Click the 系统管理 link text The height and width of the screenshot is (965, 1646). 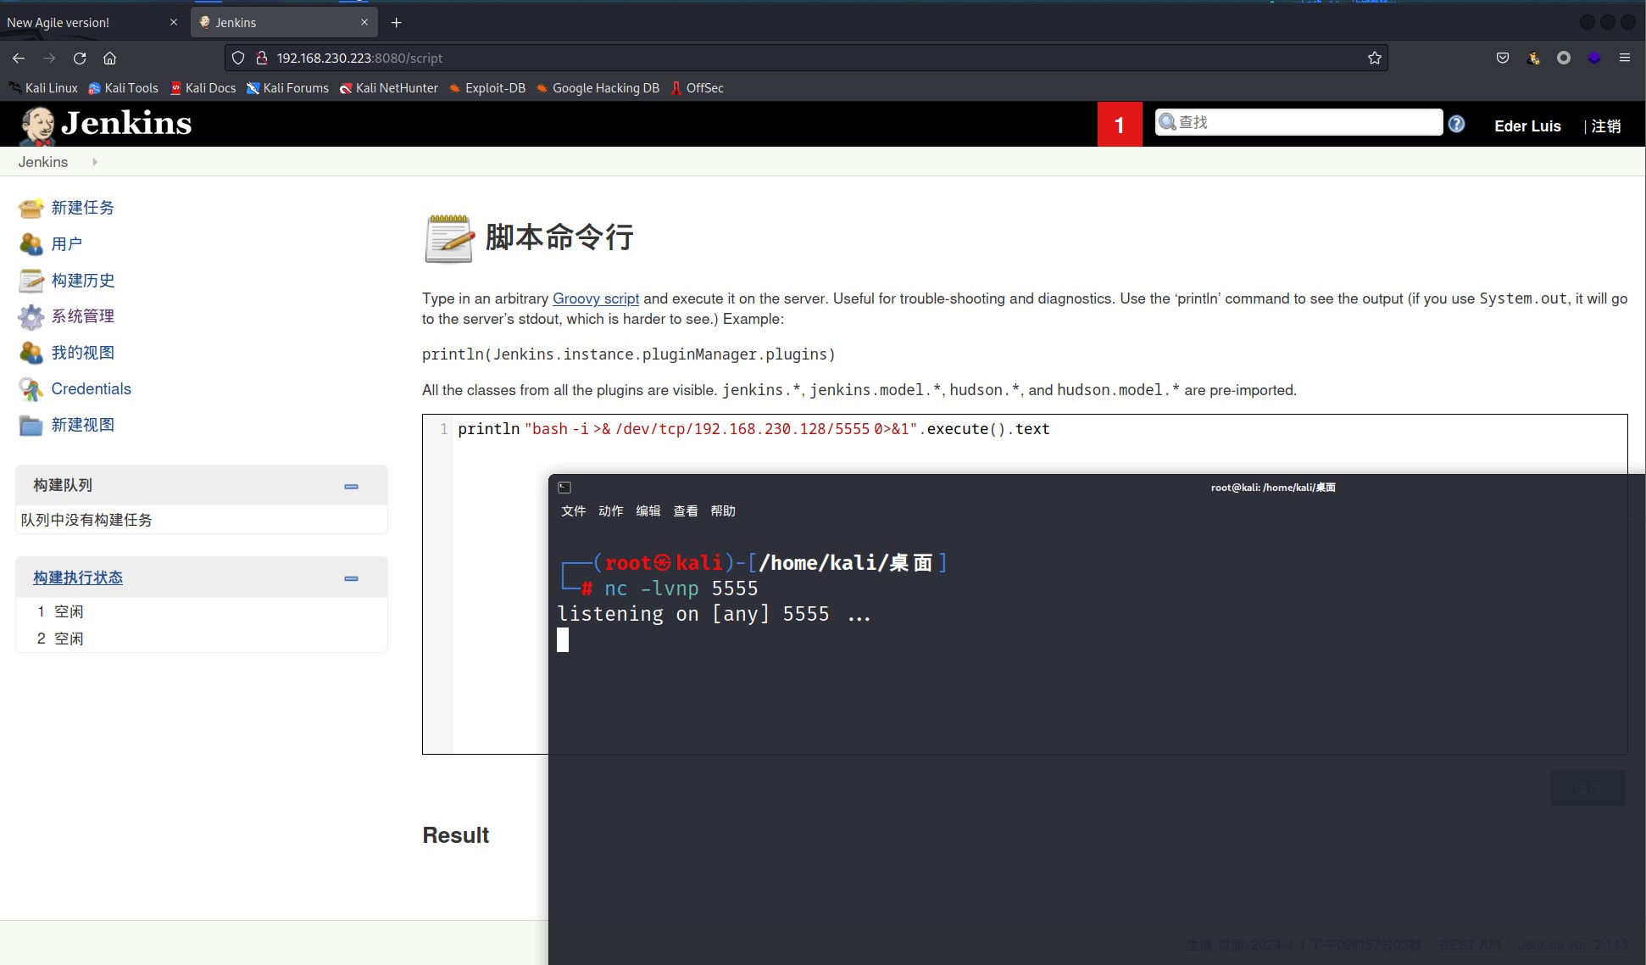click(83, 316)
